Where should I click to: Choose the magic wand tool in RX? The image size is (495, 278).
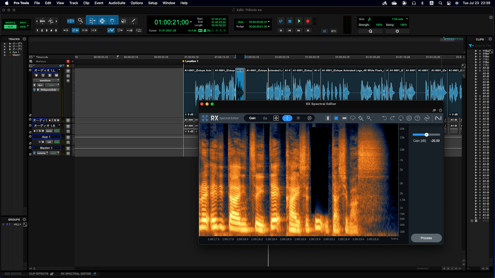[369, 118]
